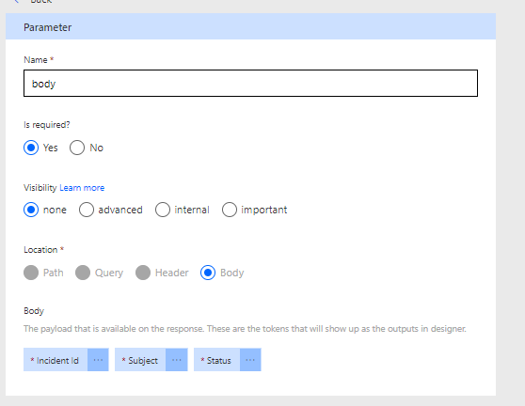Open the Subject token ellipsis menu

pos(177,360)
